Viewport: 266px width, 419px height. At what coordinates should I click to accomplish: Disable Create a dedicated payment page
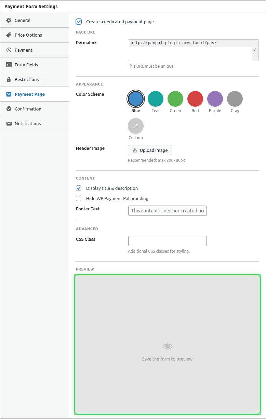pos(79,21)
